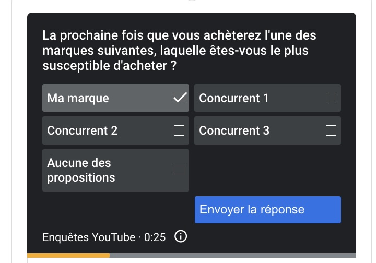Click the yellow elapsed progress bar segment
The image size is (376, 263).
click(68, 255)
